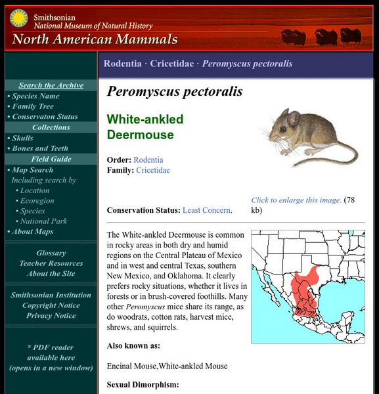Click the Also known as label
This screenshot has width=379, height=394.
click(x=133, y=346)
